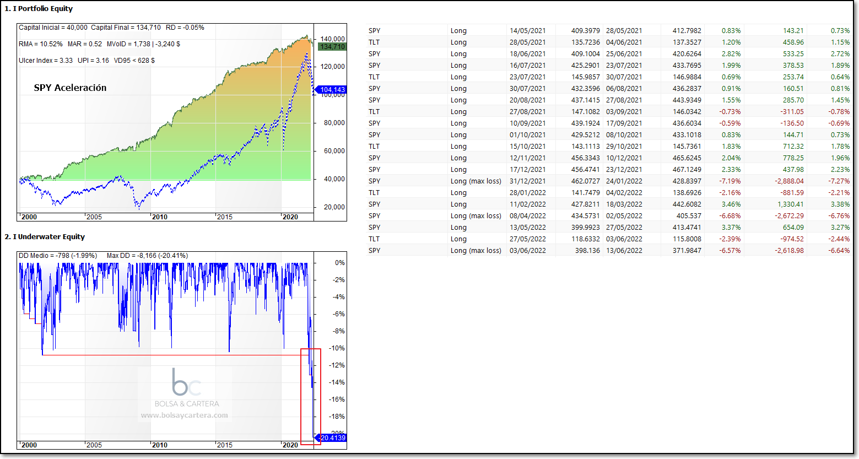859x459 pixels.
Task: Click 'Capital Final = 134,710' statistic
Action: pyautogui.click(x=126, y=28)
